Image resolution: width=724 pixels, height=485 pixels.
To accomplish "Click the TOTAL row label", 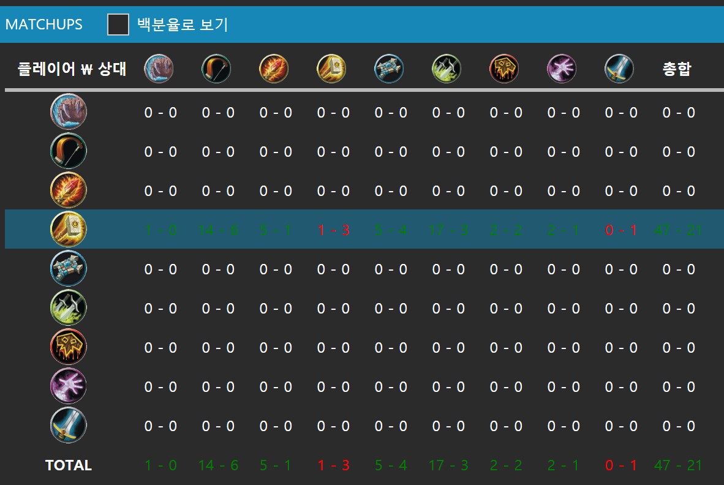I will click(69, 465).
